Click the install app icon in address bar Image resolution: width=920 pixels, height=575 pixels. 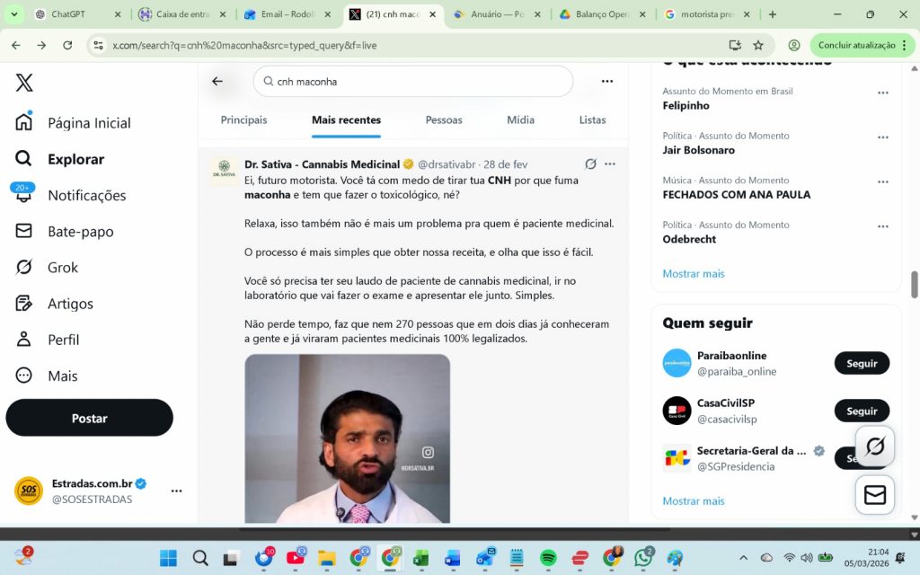[x=735, y=45]
